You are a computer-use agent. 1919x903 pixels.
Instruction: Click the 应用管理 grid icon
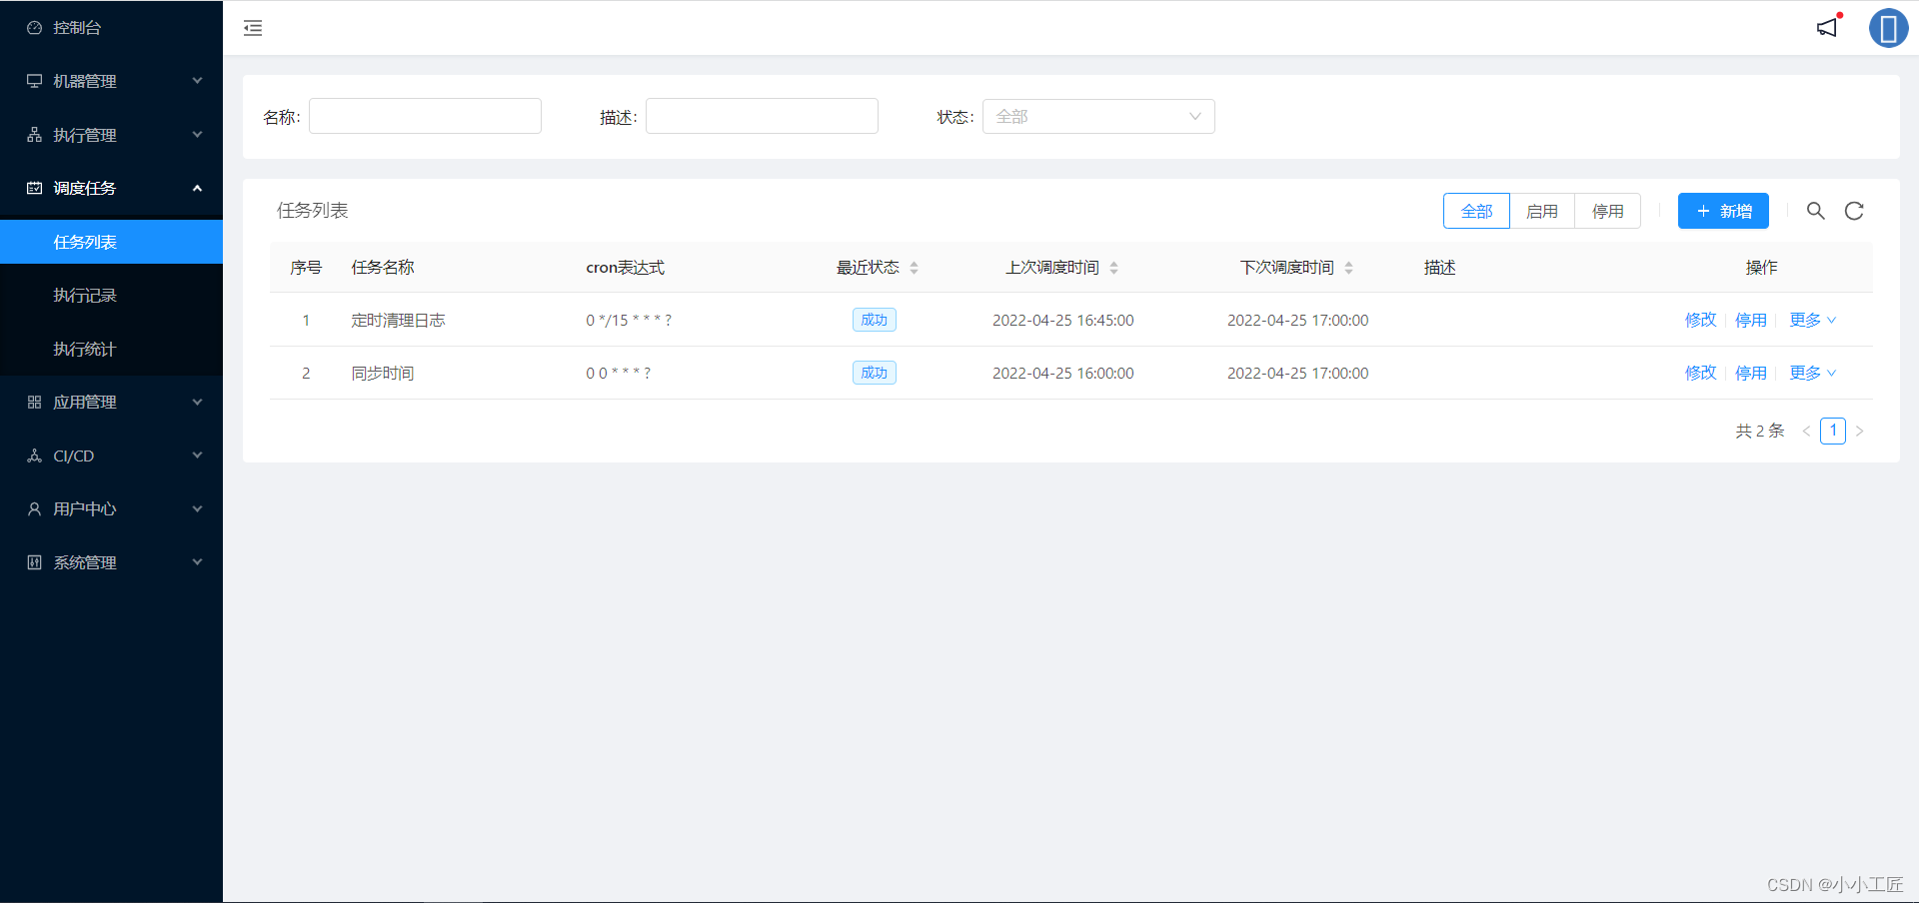pos(33,402)
